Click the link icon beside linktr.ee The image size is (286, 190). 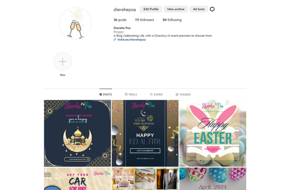115,40
